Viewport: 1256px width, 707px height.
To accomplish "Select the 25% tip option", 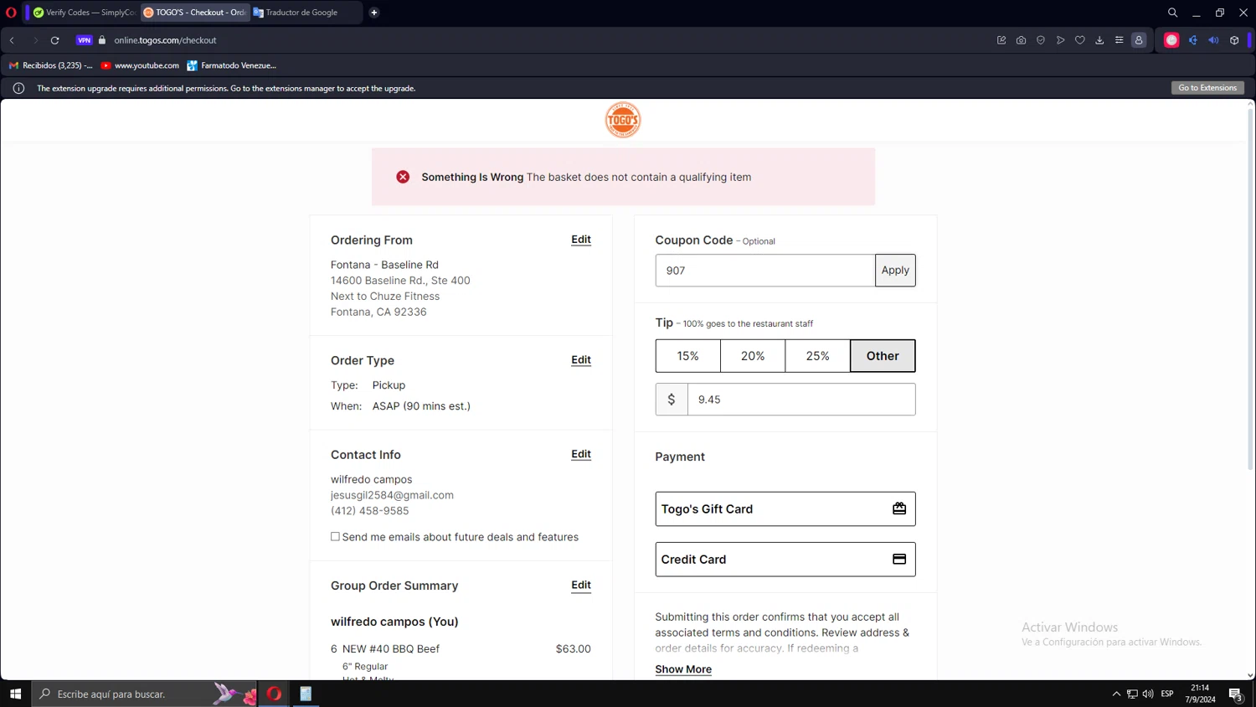I will [818, 356].
